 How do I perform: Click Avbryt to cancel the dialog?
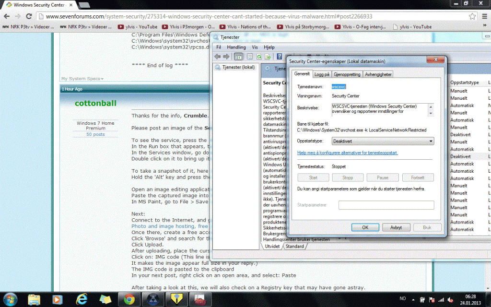[396, 227]
